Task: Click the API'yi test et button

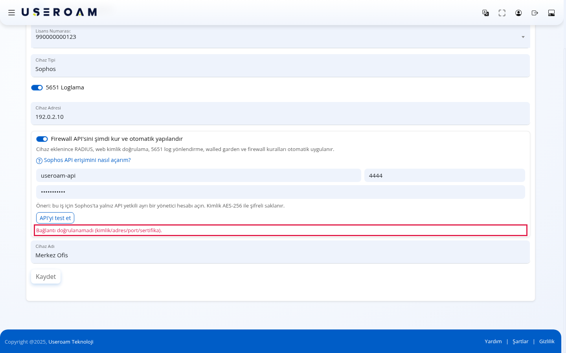Action: [55, 218]
